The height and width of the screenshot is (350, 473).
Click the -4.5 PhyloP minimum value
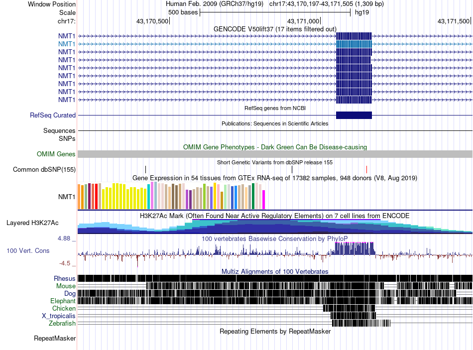pos(65,263)
